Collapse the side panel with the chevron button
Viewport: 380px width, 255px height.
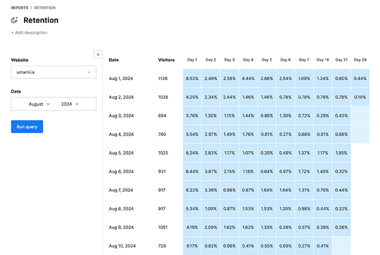98,54
